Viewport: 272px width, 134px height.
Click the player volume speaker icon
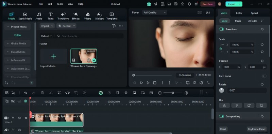pyautogui.click(x=201, y=83)
